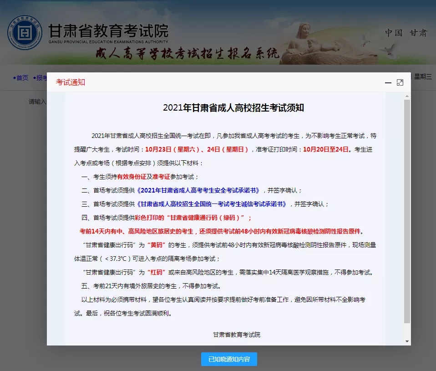Minimize the 考试通知 dialog
Viewport: 436px width, 371px height.
click(388, 82)
